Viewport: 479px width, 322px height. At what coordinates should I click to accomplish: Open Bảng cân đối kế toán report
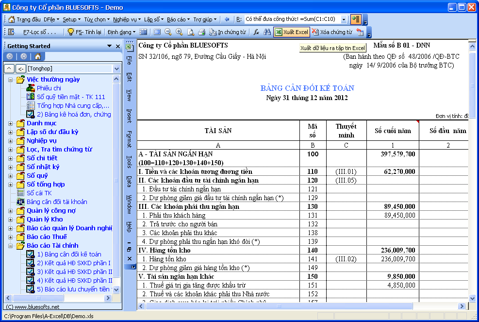(x=69, y=254)
